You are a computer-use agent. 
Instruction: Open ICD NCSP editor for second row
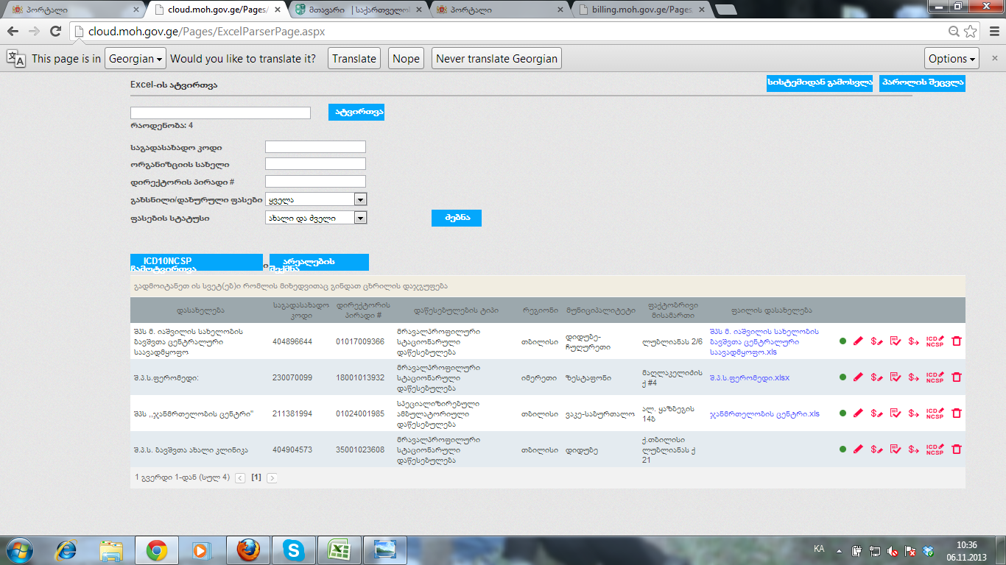click(935, 377)
